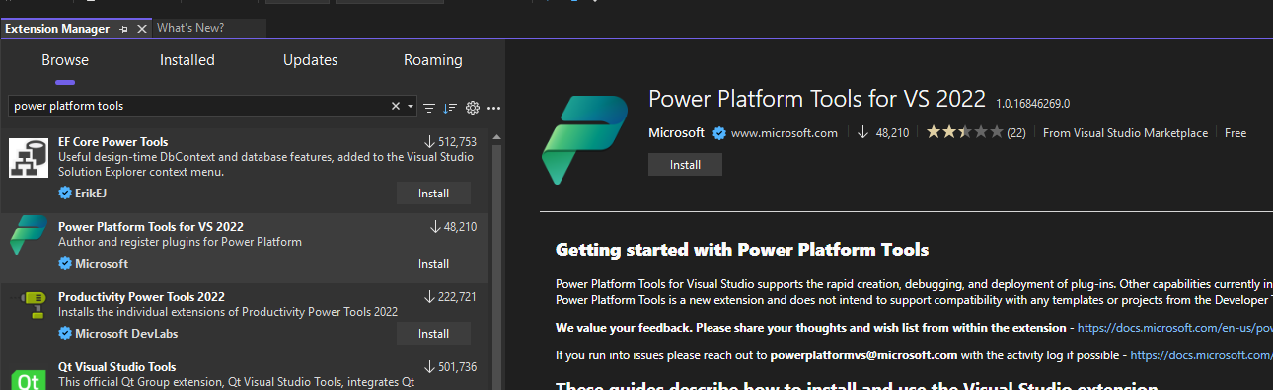Click the EF Core Power Tools icon
The image size is (1273, 390).
pos(29,158)
